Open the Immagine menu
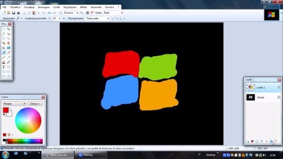The width and height of the screenshot is (283, 159). [x=44, y=7]
